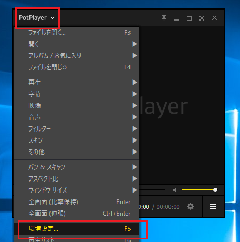Select 全画面 (比率保持) menu entry
The height and width of the screenshot is (242, 240).
coord(77,202)
